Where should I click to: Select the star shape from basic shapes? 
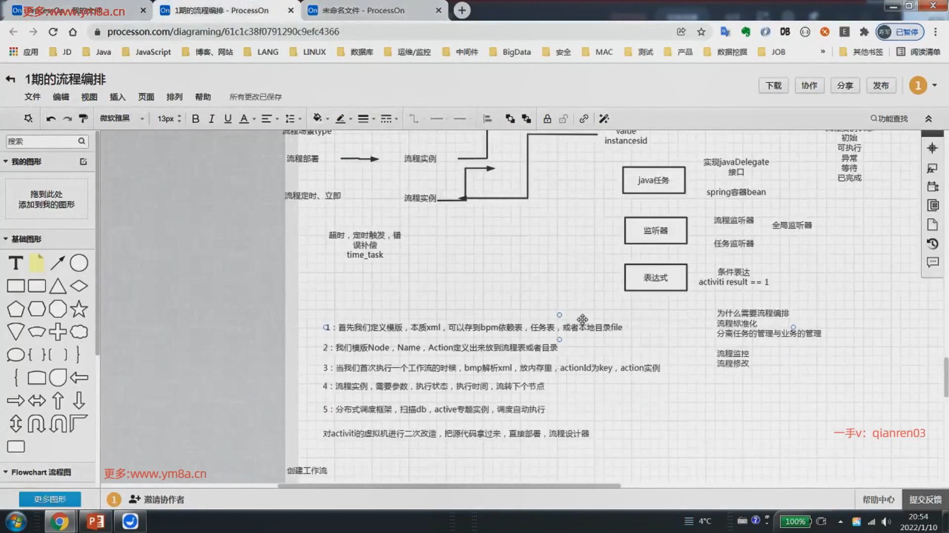click(x=79, y=309)
